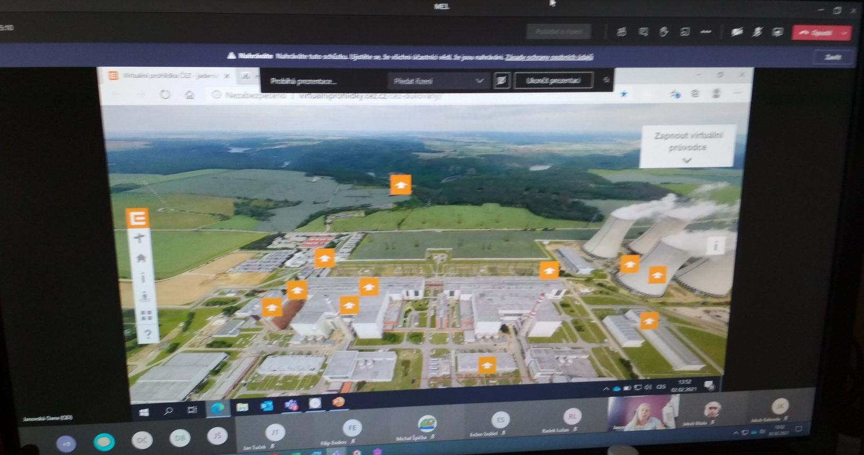Click the red Opustit leave button
Image resolution: width=864 pixels, height=455 pixels.
pyautogui.click(x=816, y=33)
